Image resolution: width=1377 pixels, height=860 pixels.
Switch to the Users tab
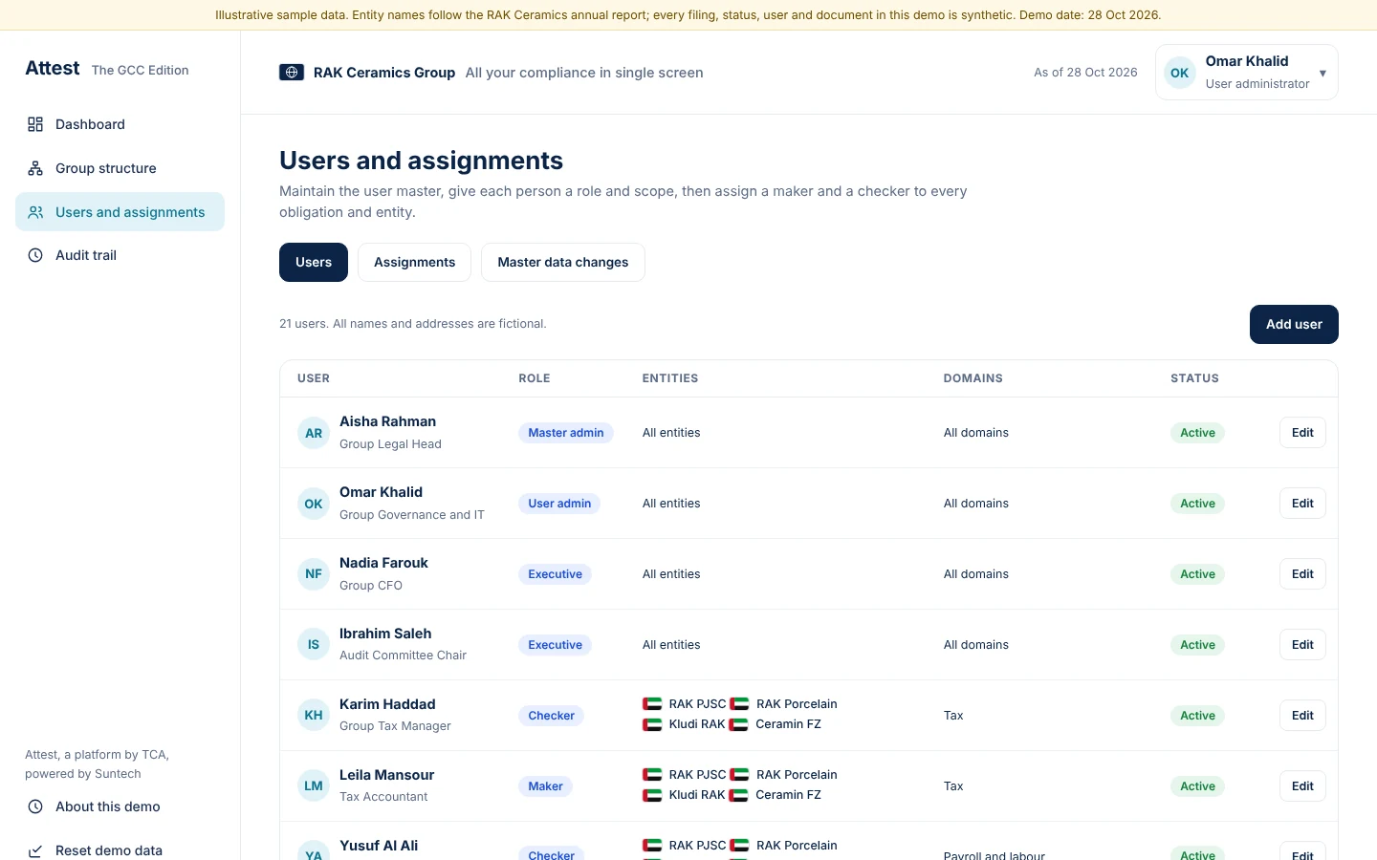click(314, 263)
